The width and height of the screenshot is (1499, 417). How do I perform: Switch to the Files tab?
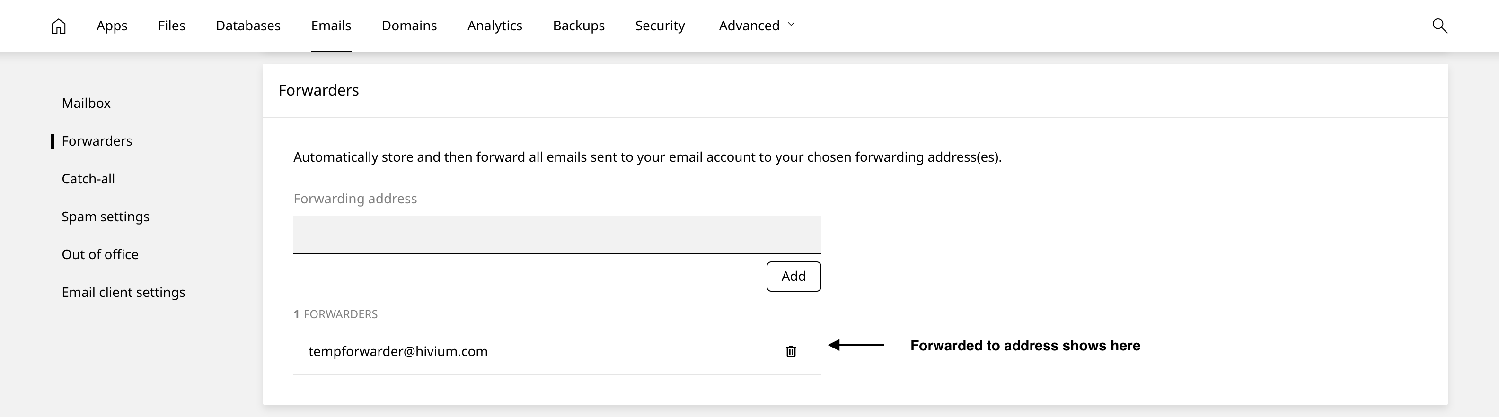coord(171,26)
